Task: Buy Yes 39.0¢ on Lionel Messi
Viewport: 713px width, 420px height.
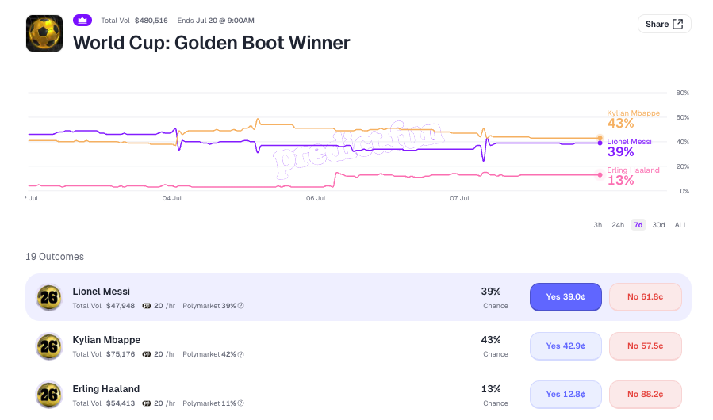Action: [565, 297]
